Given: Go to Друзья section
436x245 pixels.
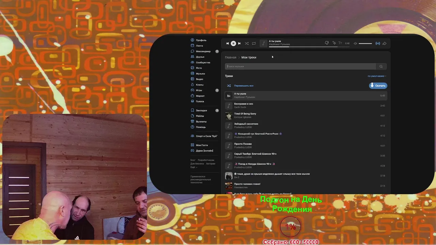Looking at the screenshot, I should (200, 57).
